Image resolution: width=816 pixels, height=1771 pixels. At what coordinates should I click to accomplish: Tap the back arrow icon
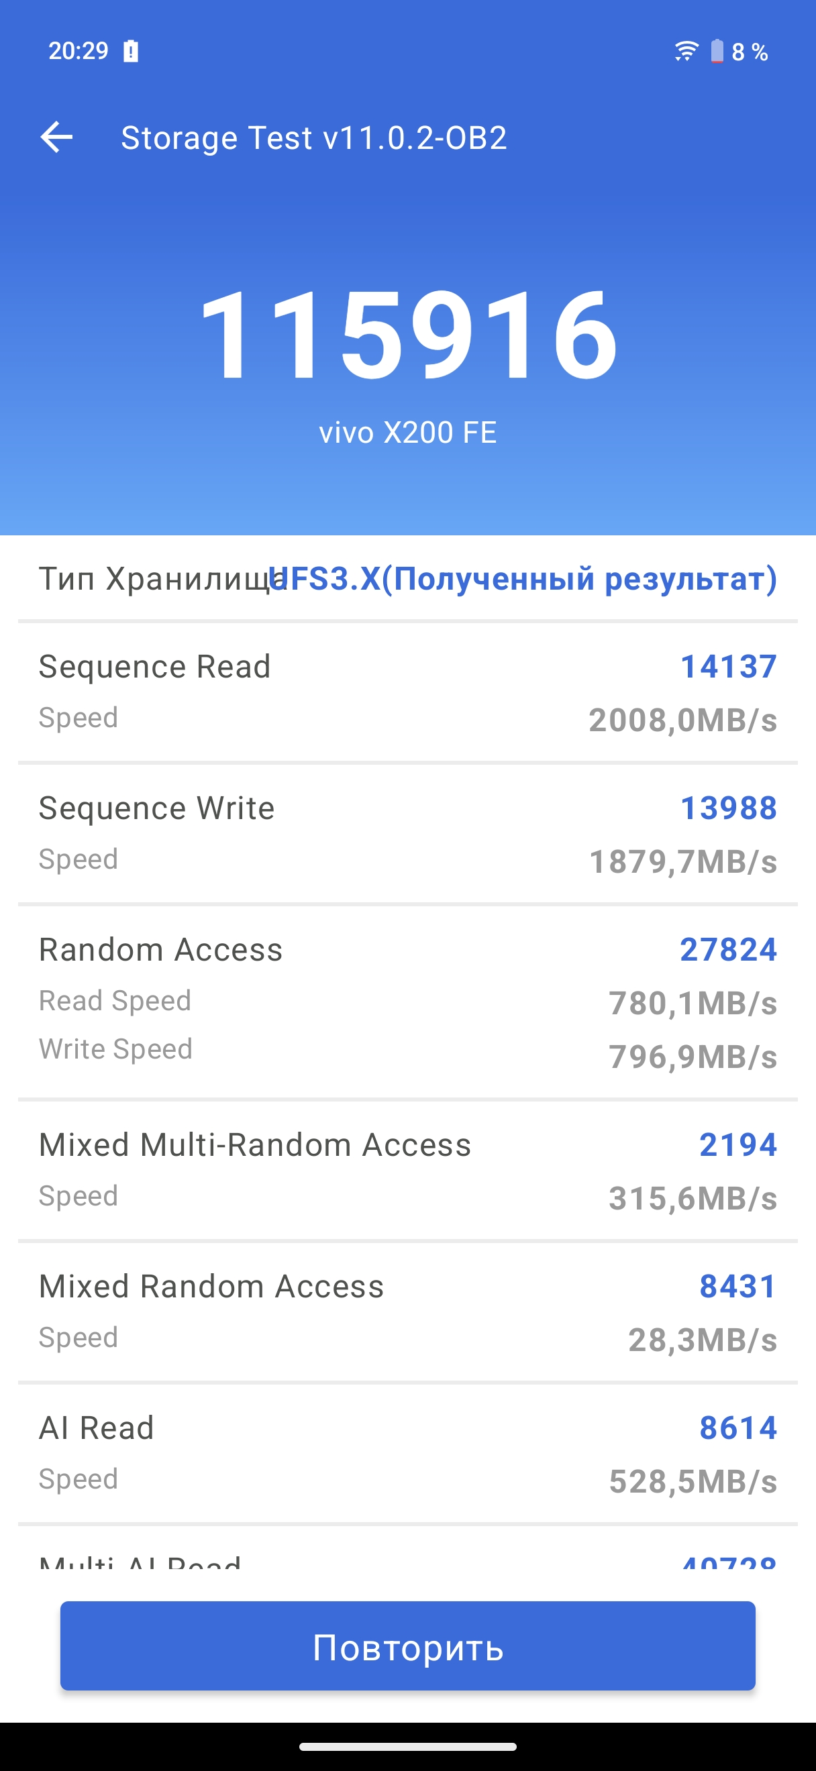(x=56, y=137)
